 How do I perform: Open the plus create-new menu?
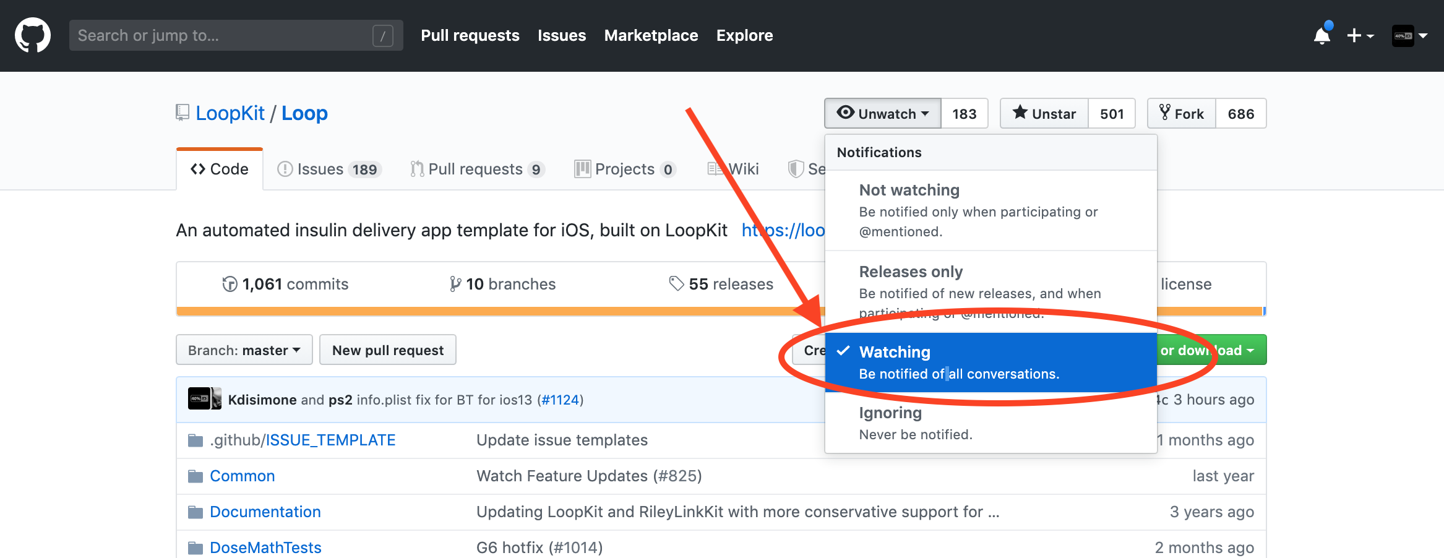1360,35
